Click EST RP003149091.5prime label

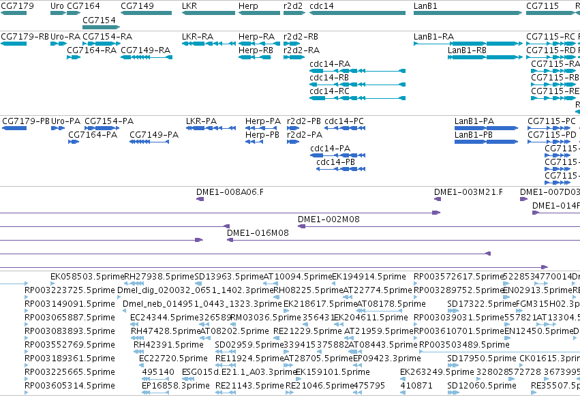click(x=70, y=304)
